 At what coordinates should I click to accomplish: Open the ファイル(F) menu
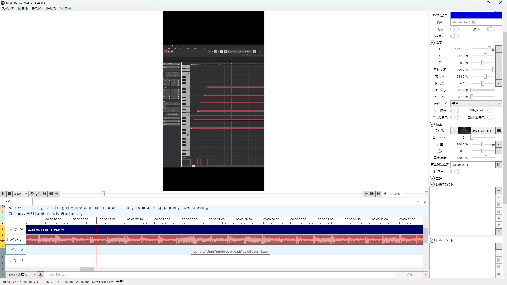click(8, 8)
